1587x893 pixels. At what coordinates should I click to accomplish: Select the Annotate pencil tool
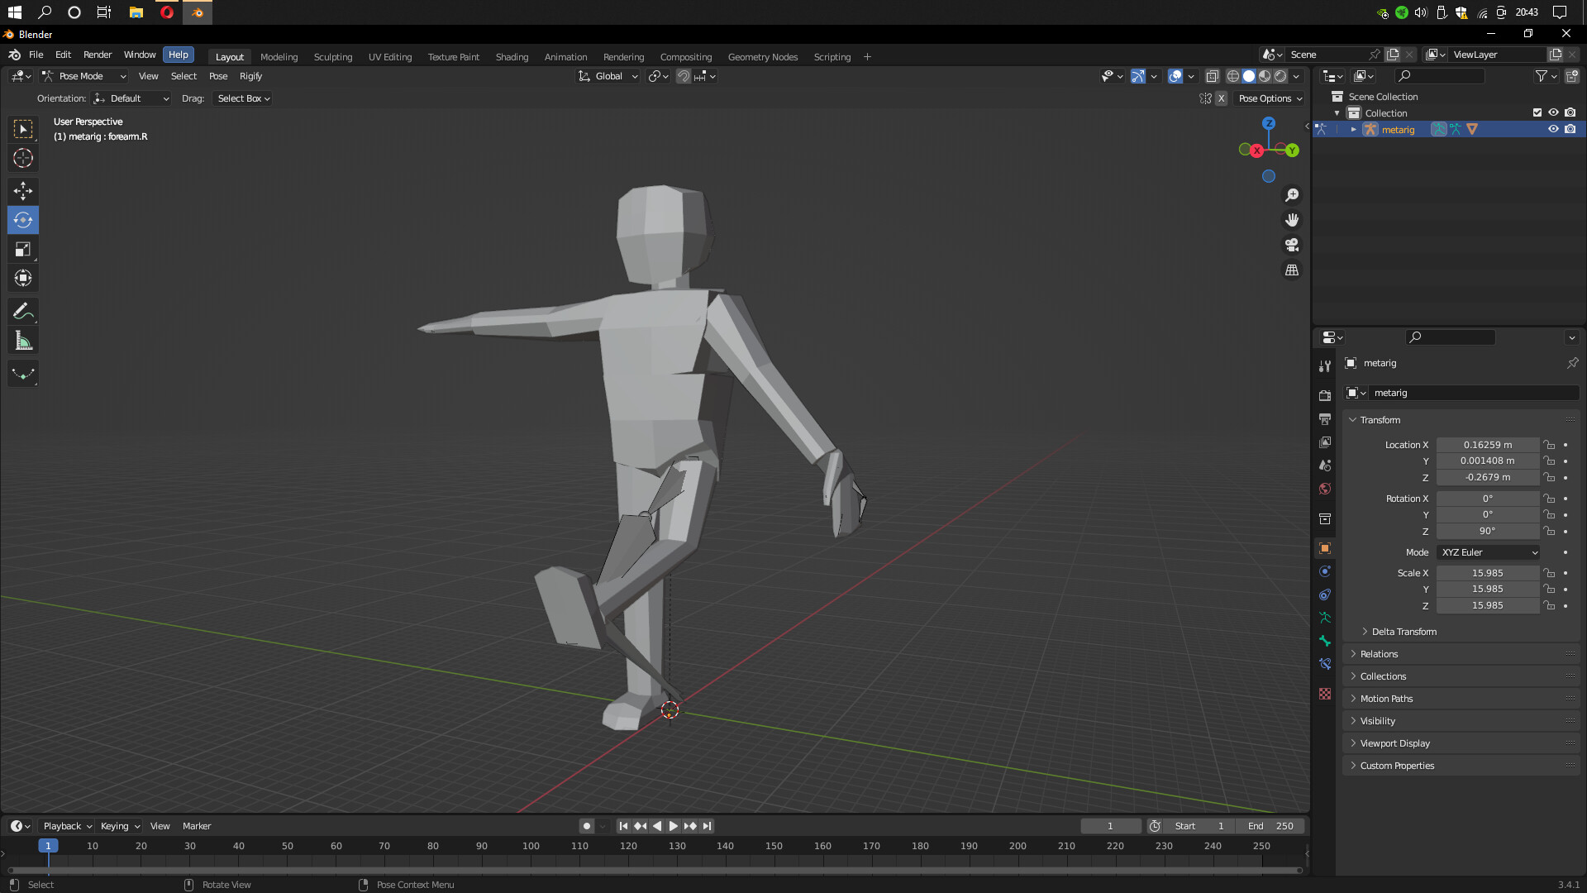23,312
